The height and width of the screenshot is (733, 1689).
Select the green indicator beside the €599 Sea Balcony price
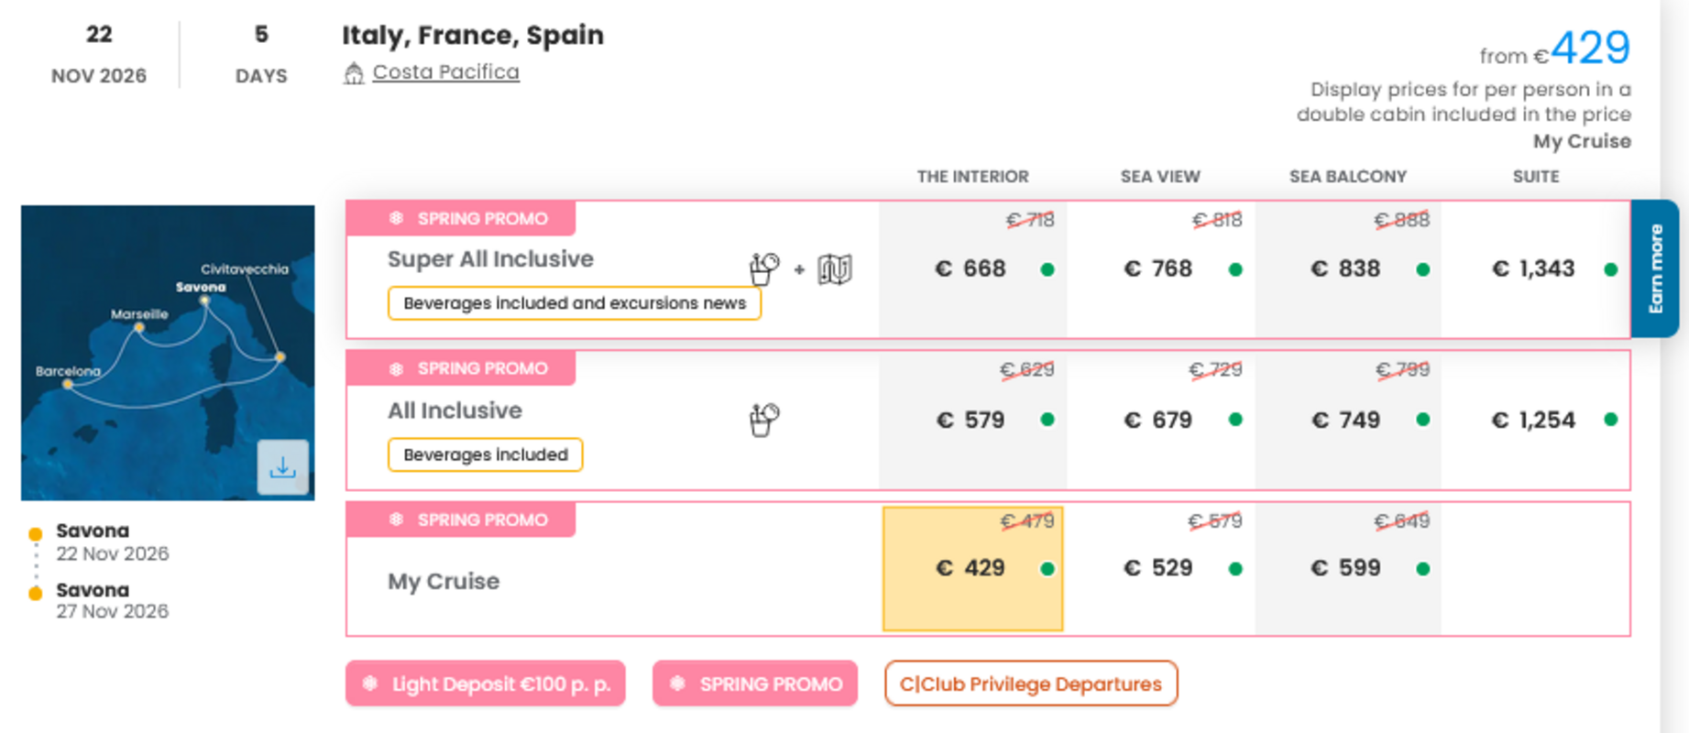[1421, 568]
